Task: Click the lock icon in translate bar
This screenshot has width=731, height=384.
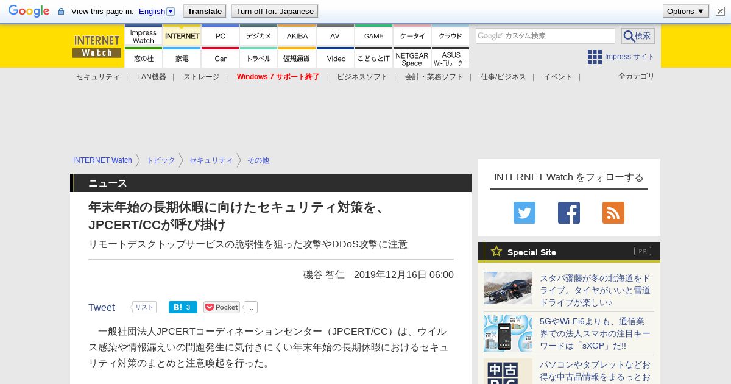Action: click(61, 12)
